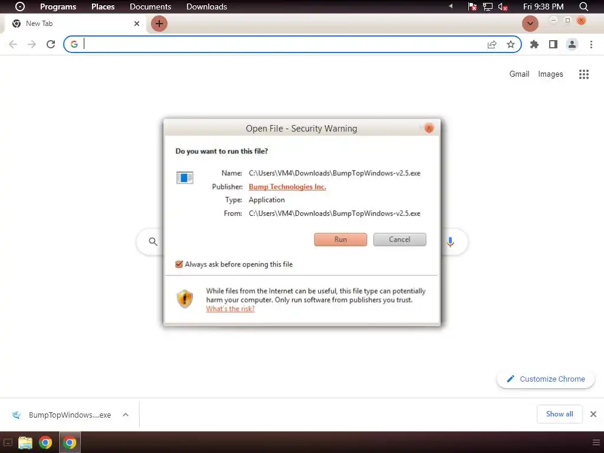604x453 pixels.
Task: Maximize the Chrome window
Action: 567,20
